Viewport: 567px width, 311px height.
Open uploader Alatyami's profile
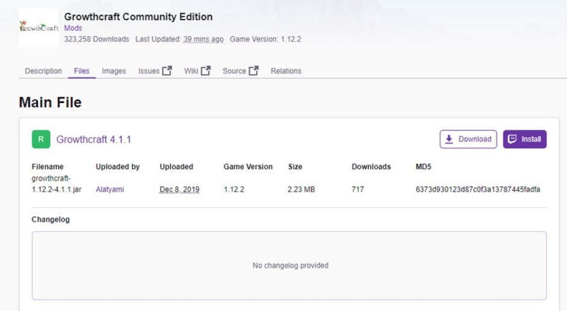(x=110, y=189)
